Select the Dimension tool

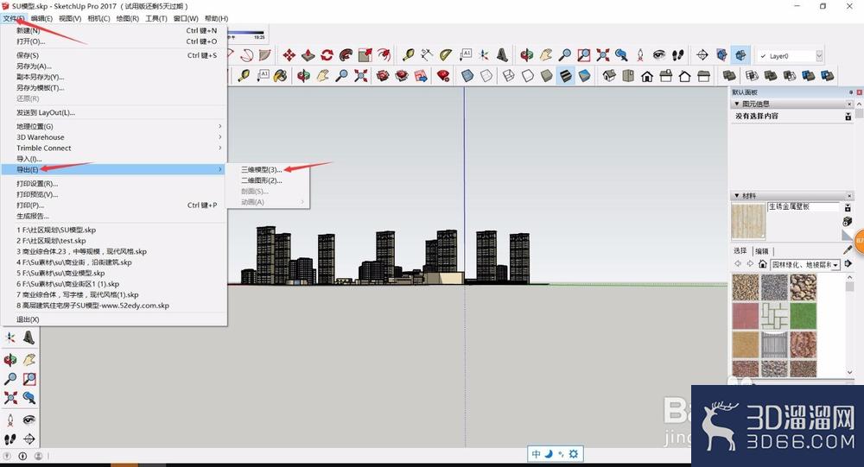pyautogui.click(x=427, y=55)
